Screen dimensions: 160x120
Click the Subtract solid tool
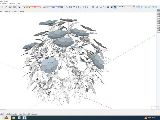click(x=149, y=7)
